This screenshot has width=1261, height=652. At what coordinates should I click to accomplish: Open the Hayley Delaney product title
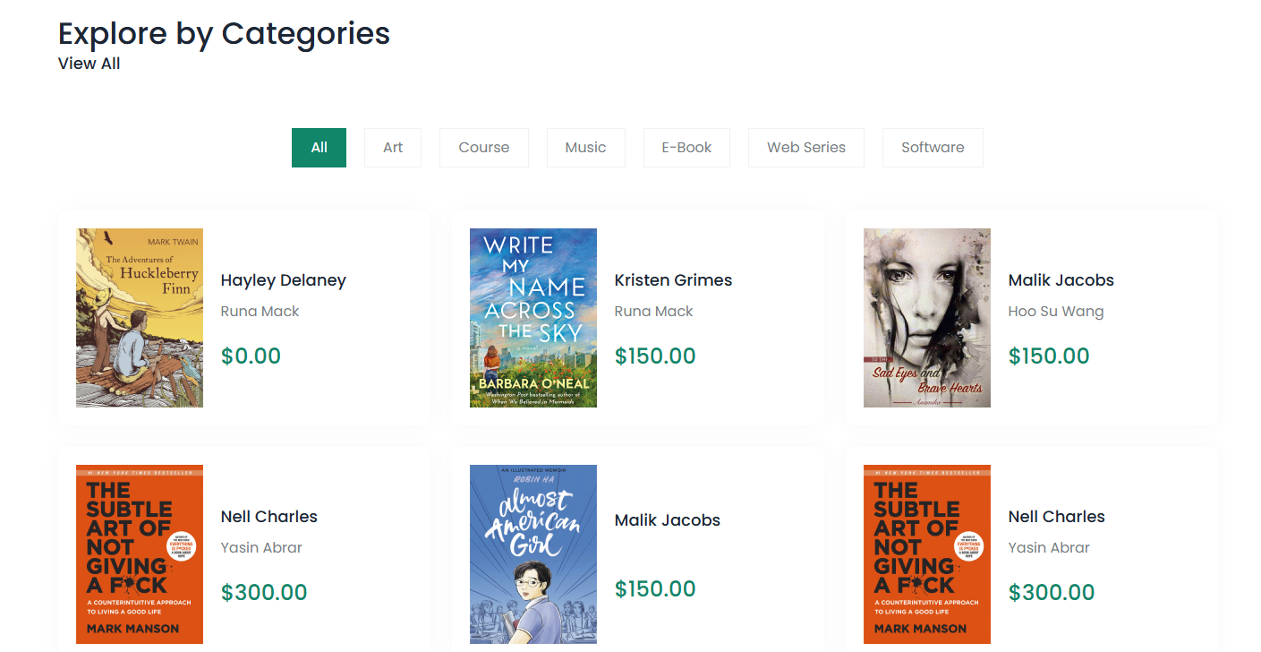283,280
